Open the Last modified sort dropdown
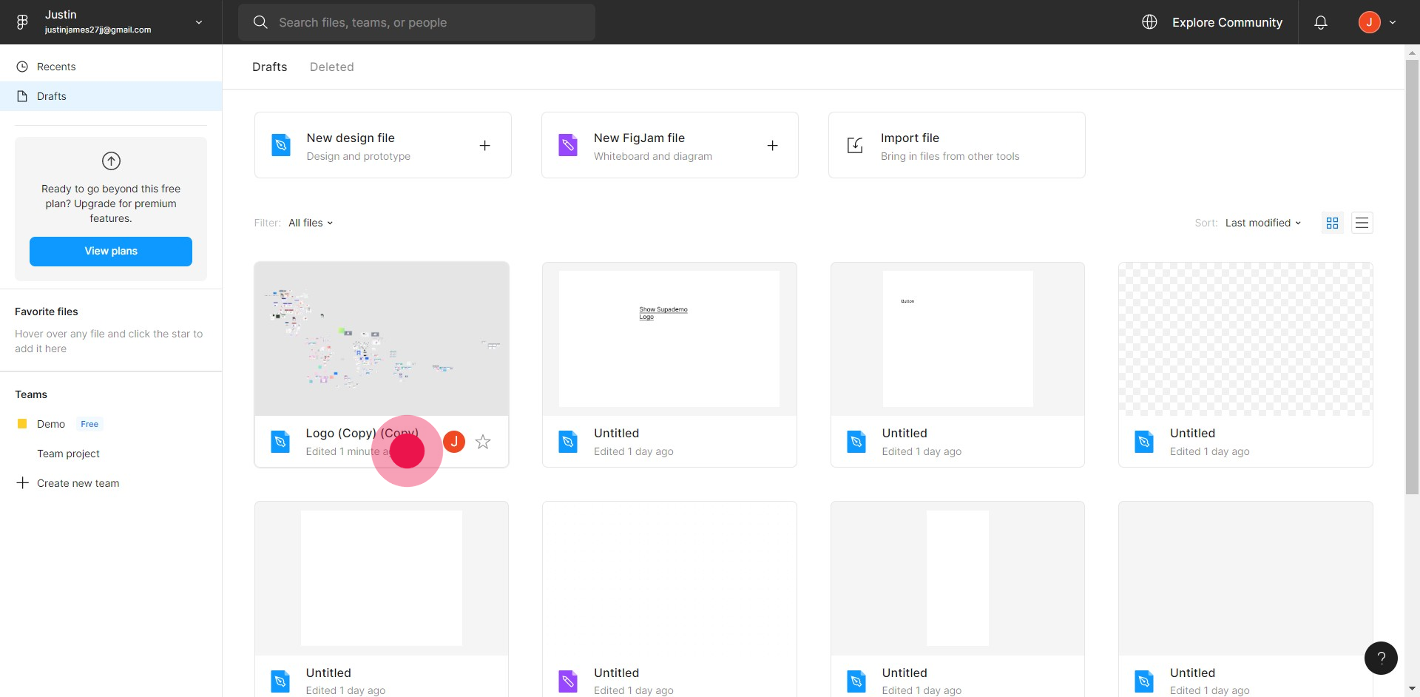Screen dimensions: 1420x697 (x=1262, y=223)
